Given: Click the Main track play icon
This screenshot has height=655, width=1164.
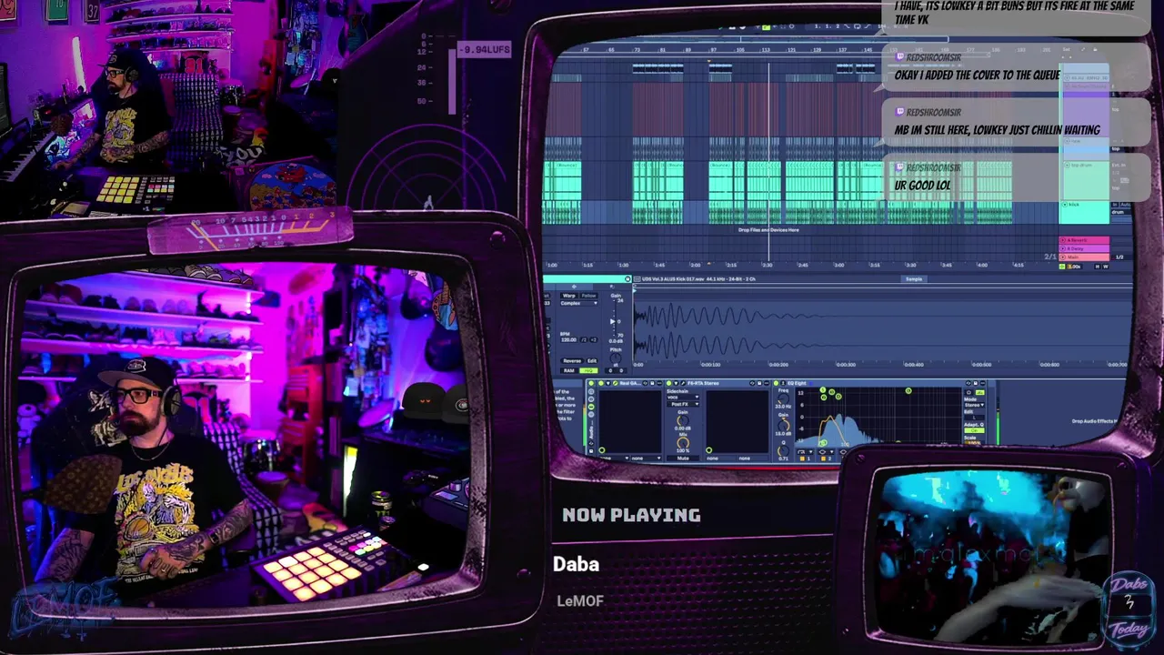Looking at the screenshot, I should (x=1064, y=257).
